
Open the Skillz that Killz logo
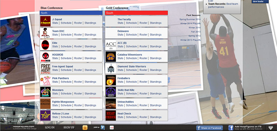click(x=110, y=92)
